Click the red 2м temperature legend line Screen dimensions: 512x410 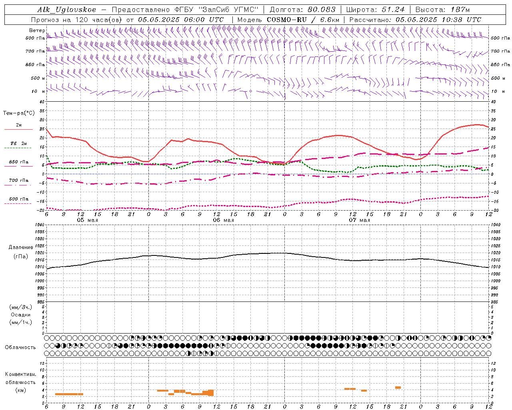click(18, 129)
